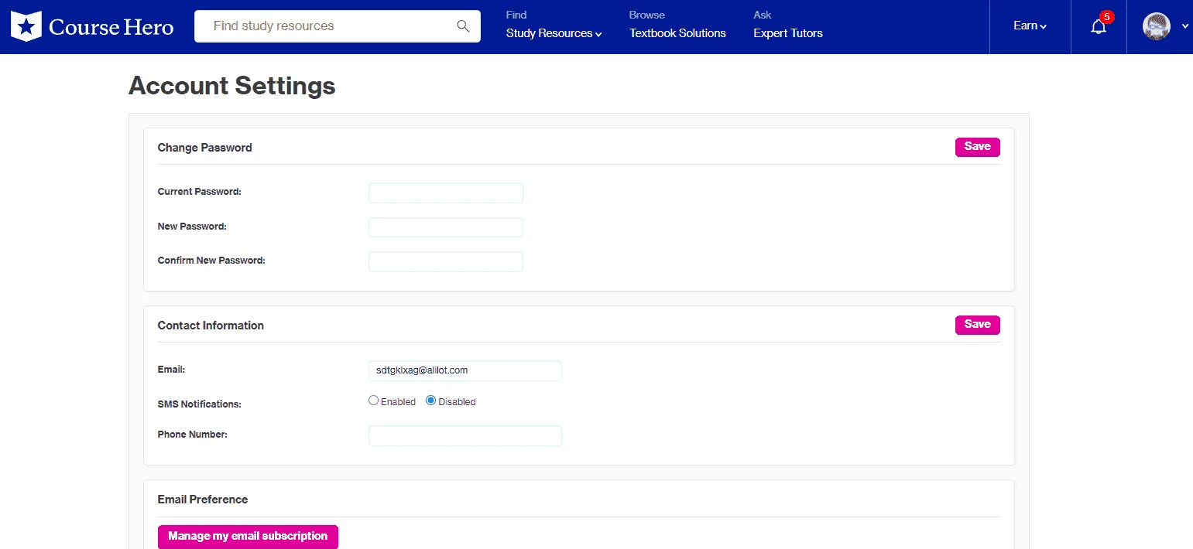
Task: Click the Account Settings heading
Action: (x=232, y=85)
